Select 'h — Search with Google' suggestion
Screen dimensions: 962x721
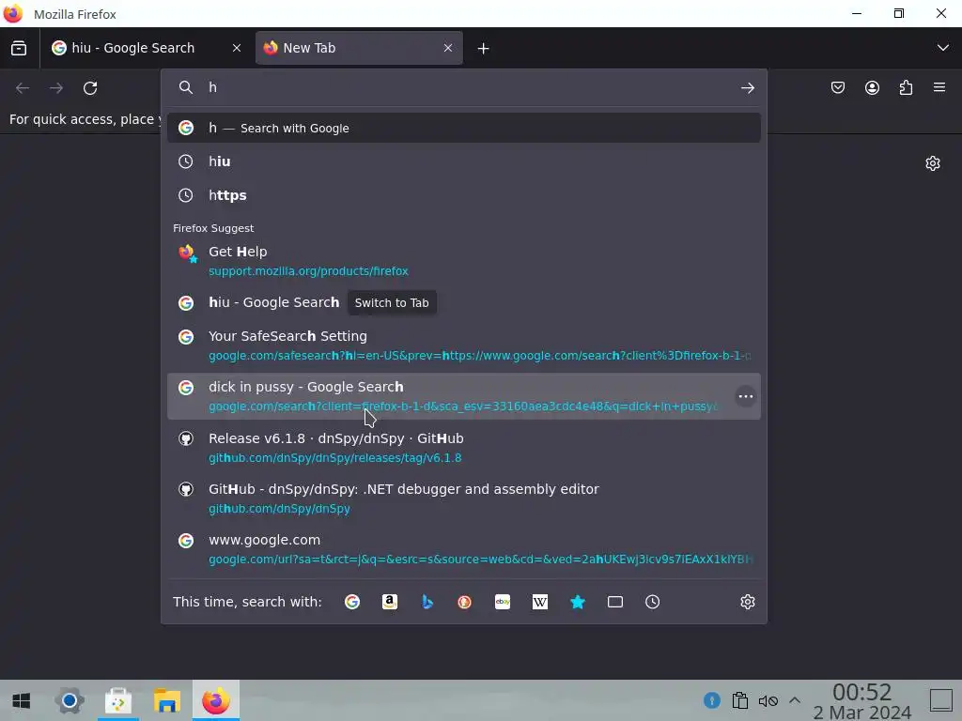(464, 128)
